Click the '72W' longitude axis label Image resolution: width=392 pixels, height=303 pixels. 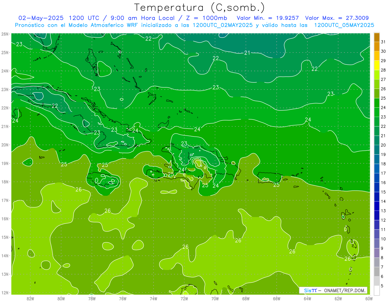[x=184, y=298]
